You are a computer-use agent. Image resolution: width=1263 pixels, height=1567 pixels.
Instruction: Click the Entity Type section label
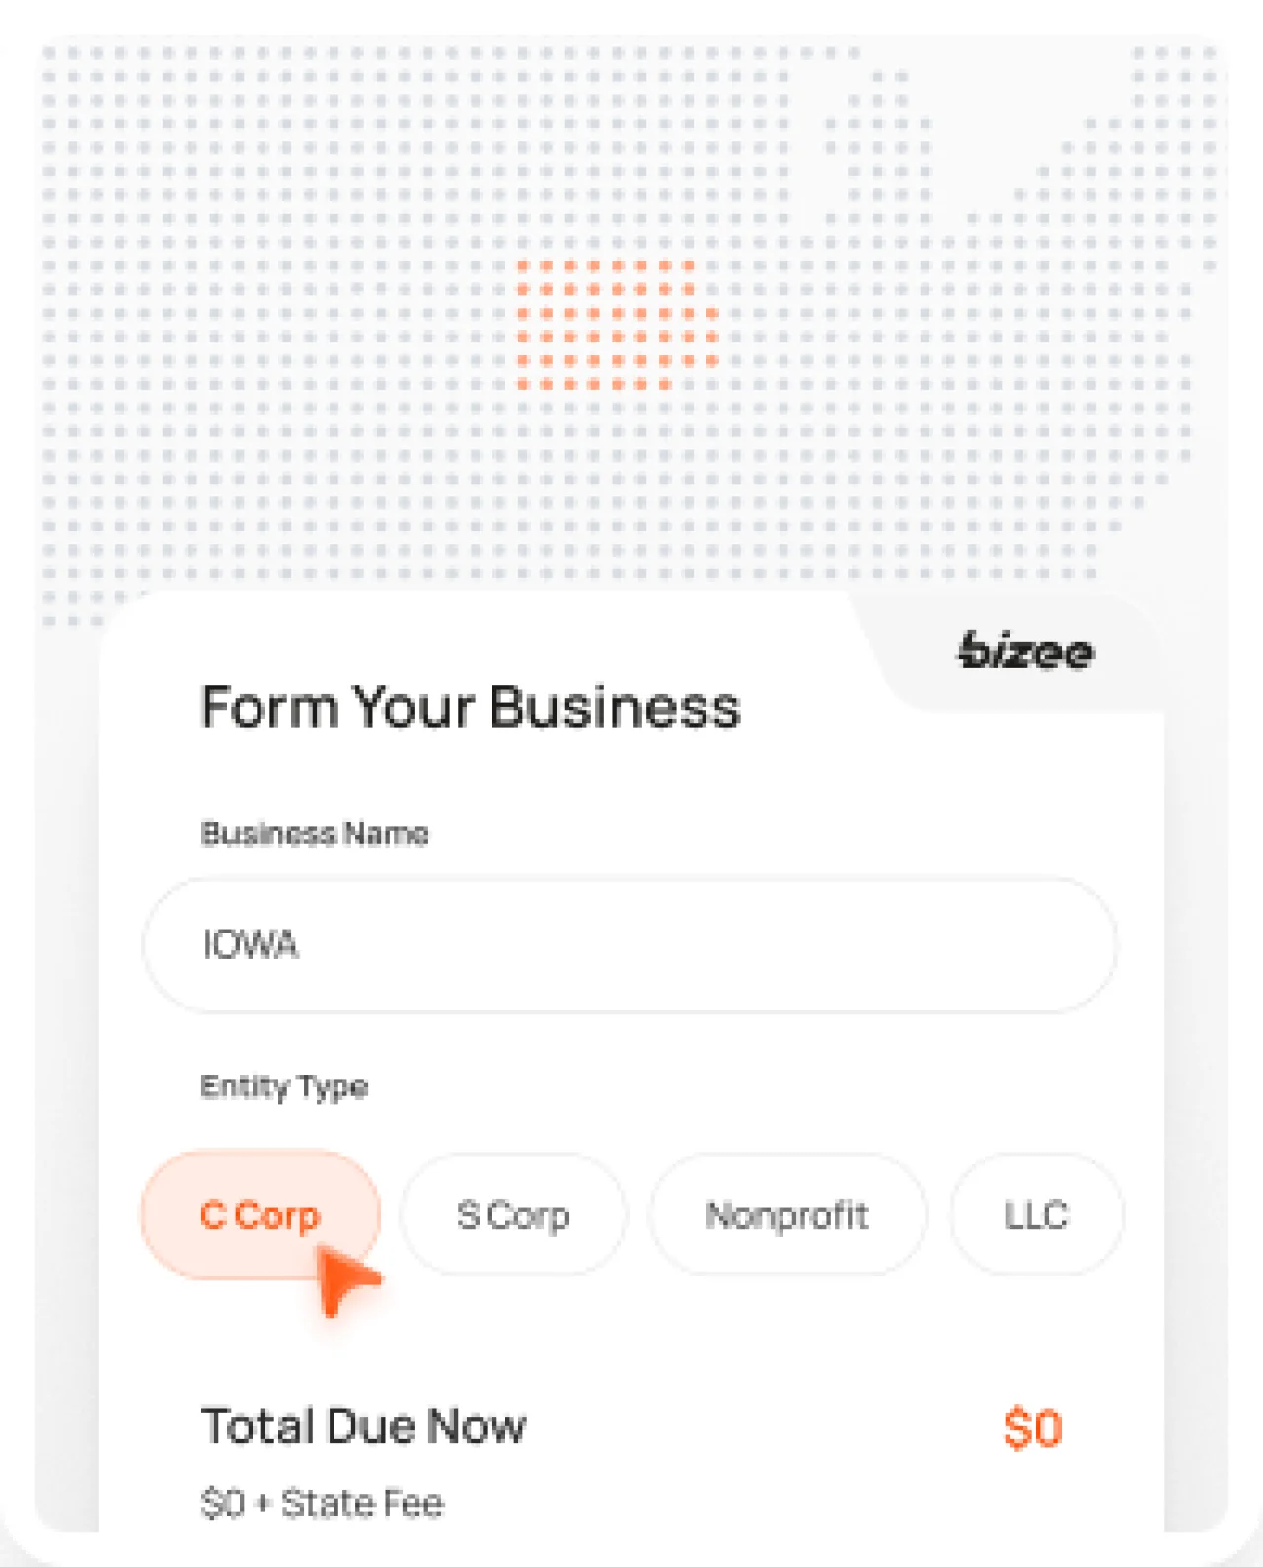283,1086
